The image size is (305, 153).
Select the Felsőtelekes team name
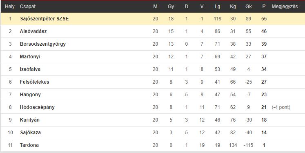click(34, 82)
